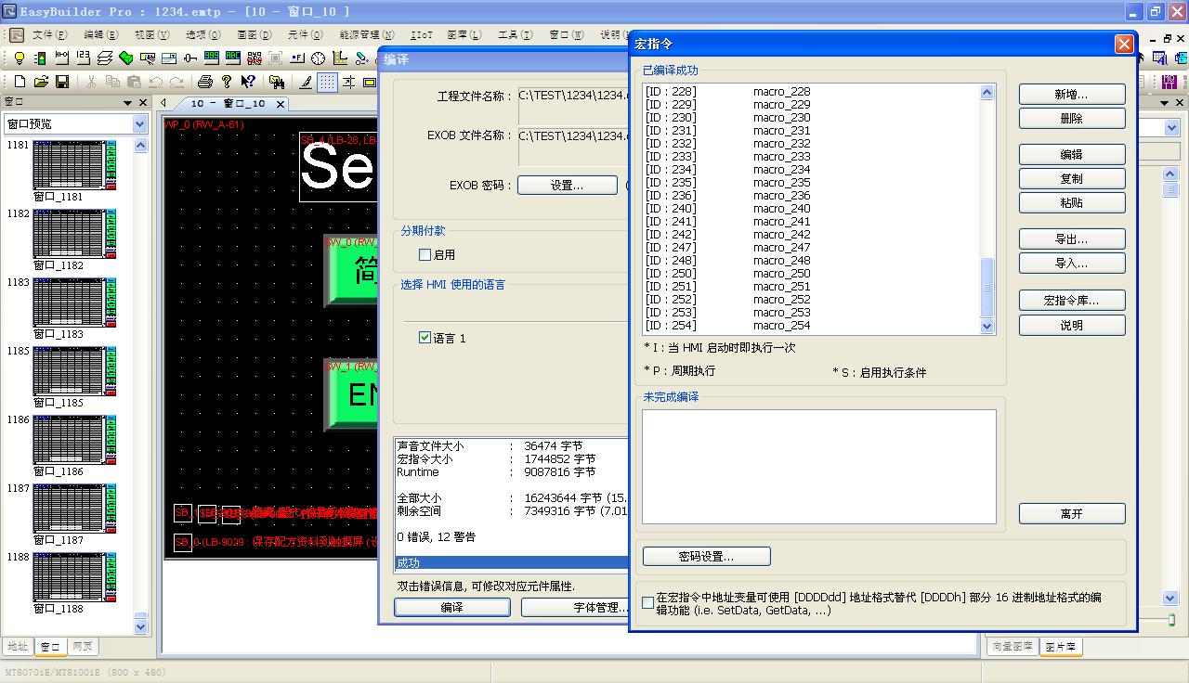Click the green folder toolbar icon

click(x=125, y=58)
